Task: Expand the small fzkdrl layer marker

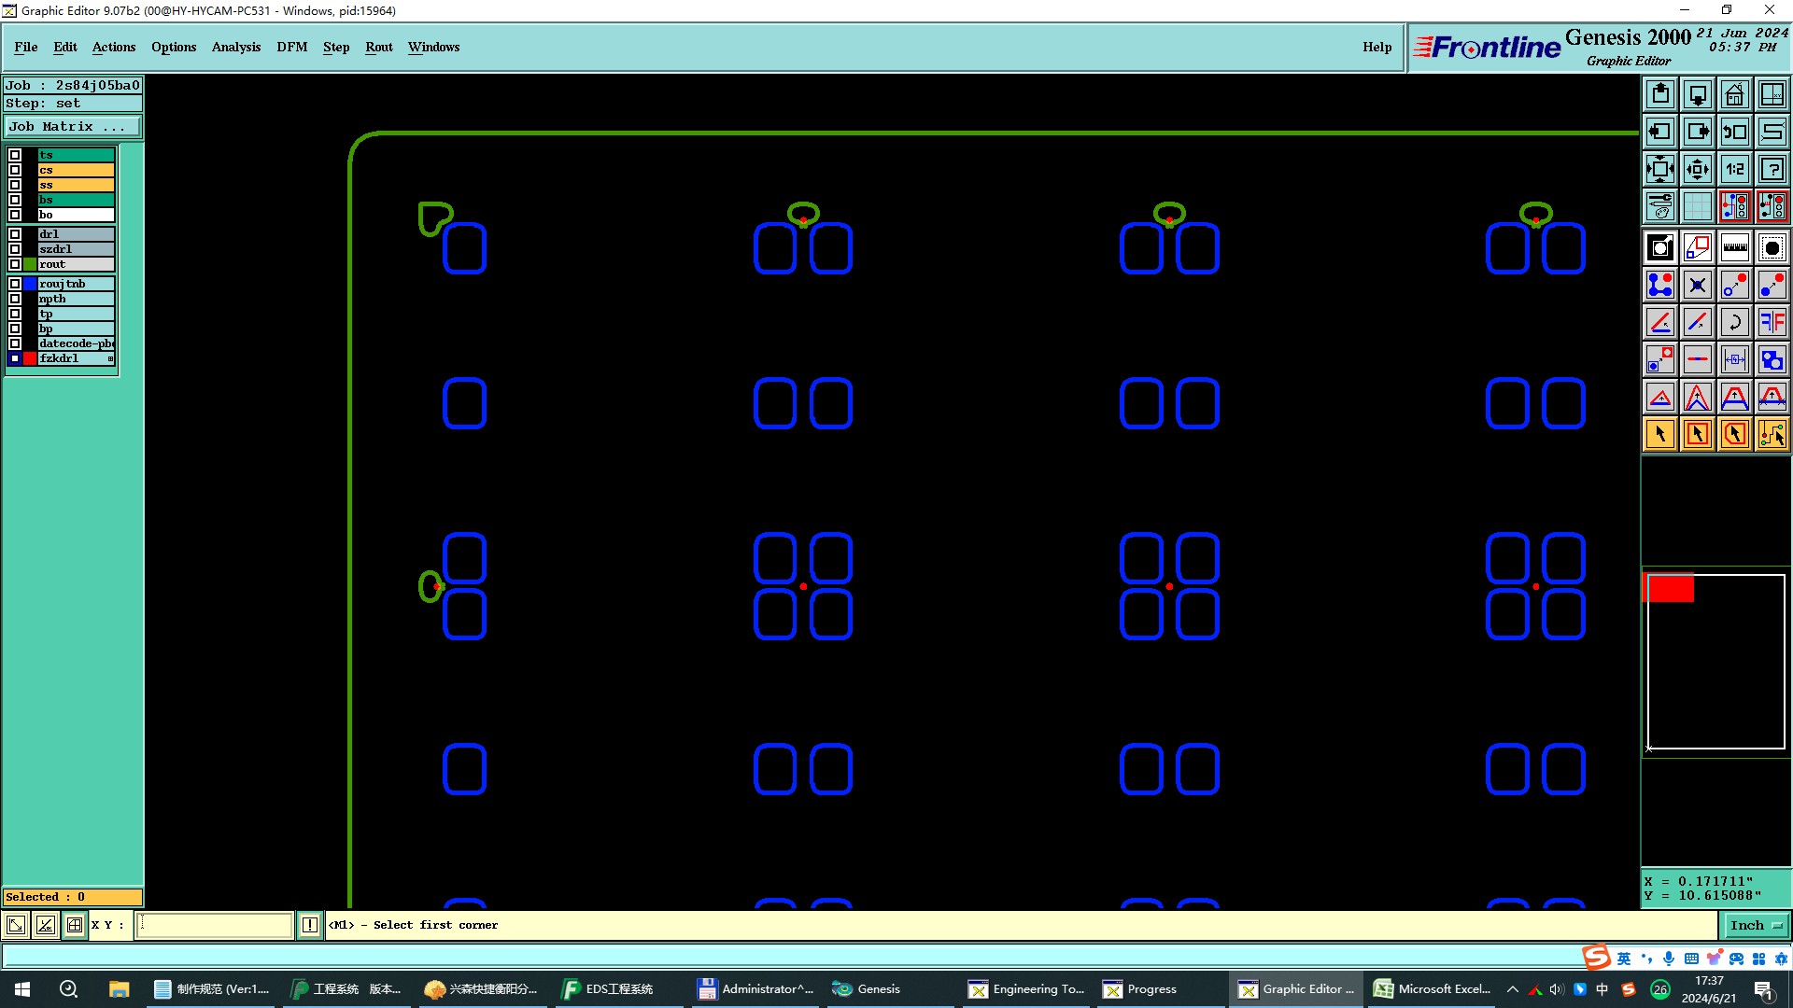Action: click(x=110, y=358)
